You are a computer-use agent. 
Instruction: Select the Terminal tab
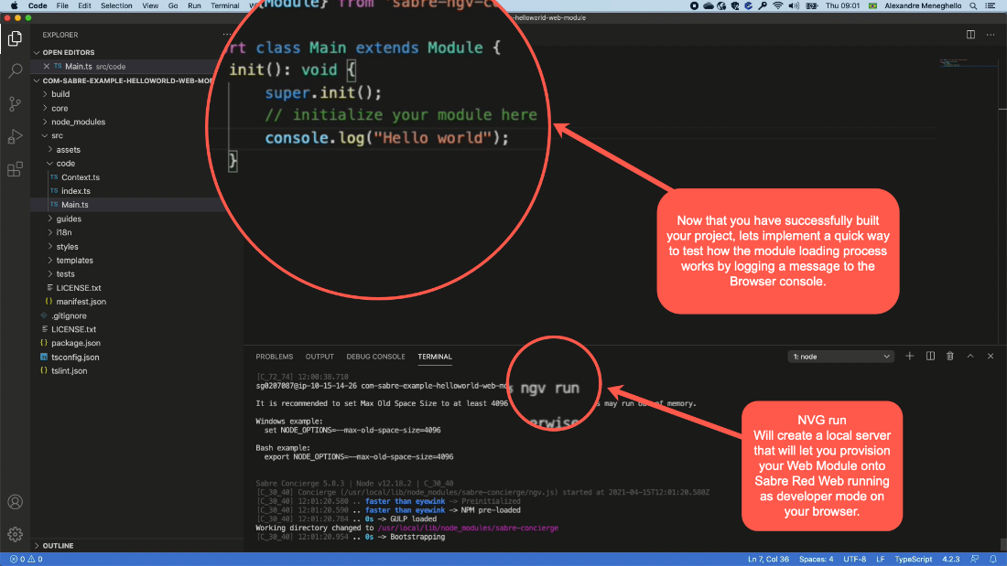click(x=435, y=357)
